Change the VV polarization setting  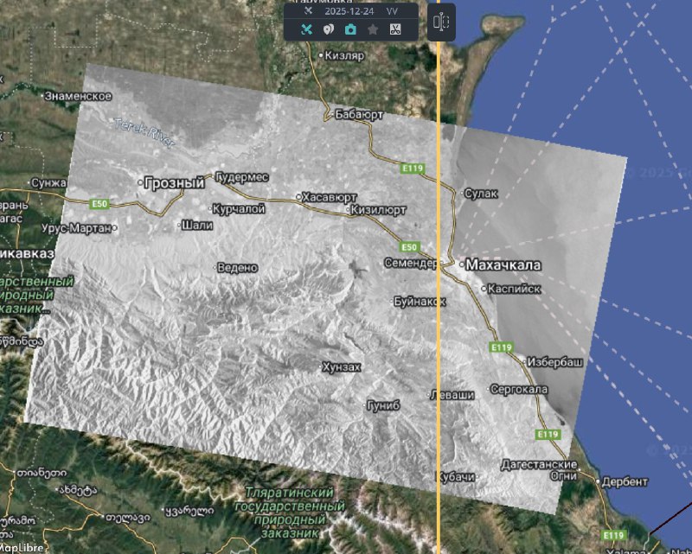(x=392, y=10)
